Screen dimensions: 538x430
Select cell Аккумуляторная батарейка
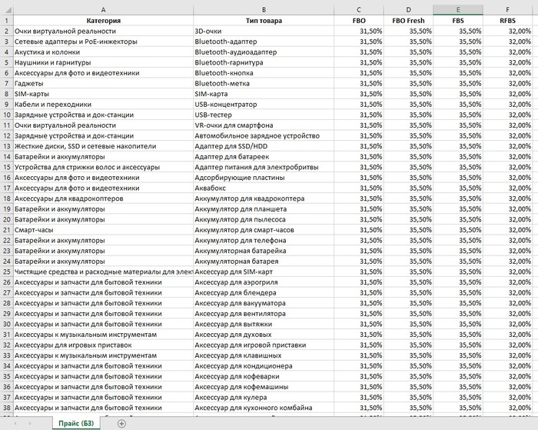tap(264, 251)
